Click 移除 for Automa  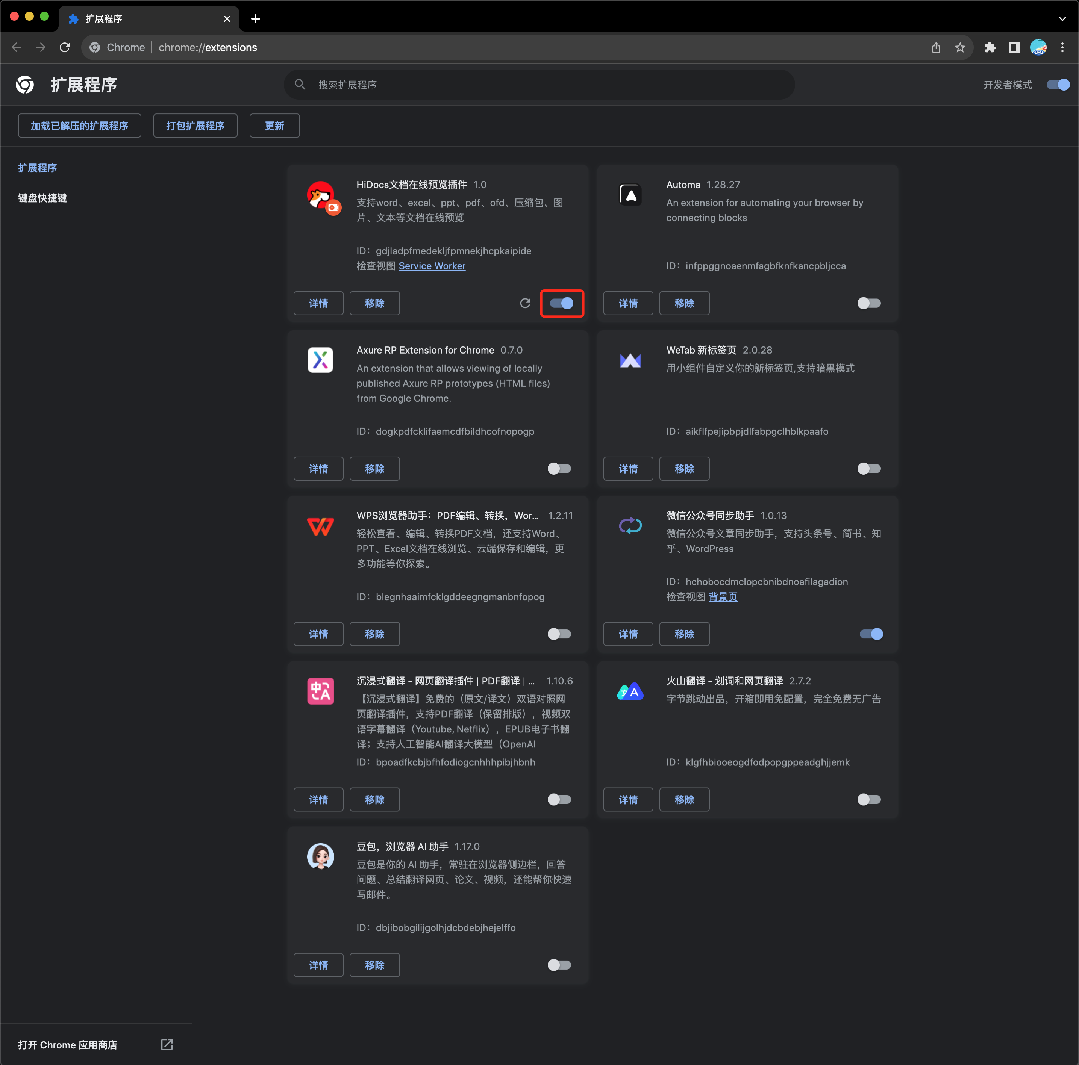tap(685, 303)
